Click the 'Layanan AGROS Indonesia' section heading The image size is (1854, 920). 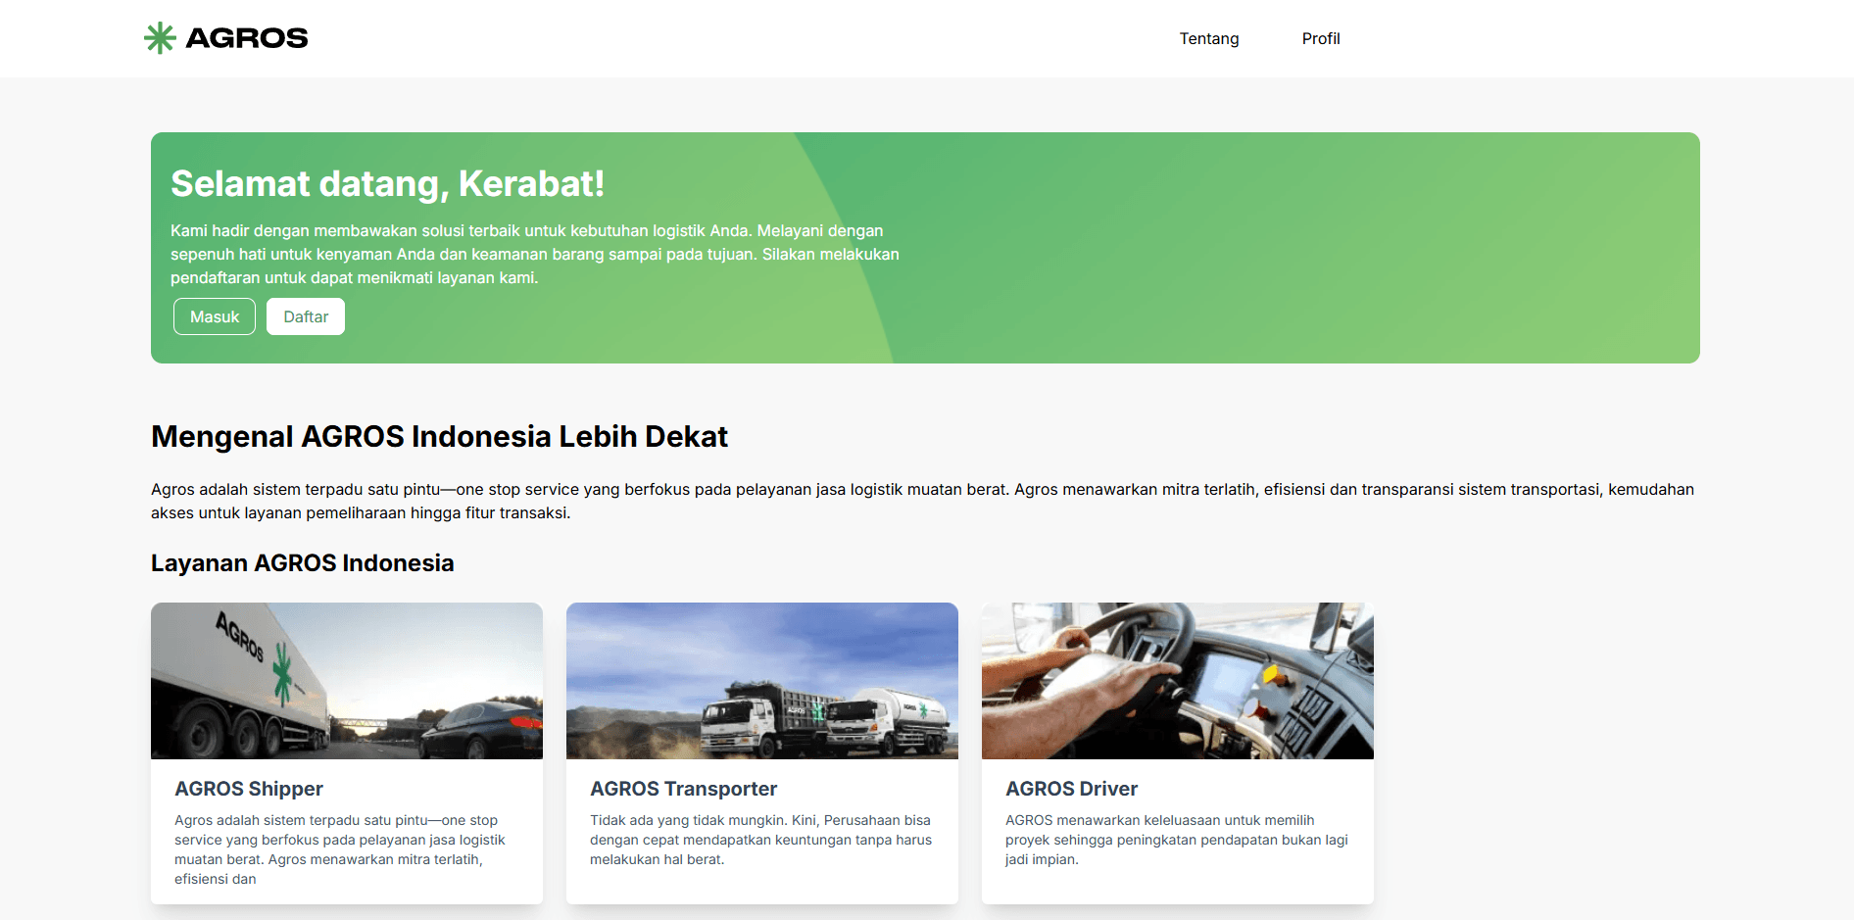[x=302, y=563]
